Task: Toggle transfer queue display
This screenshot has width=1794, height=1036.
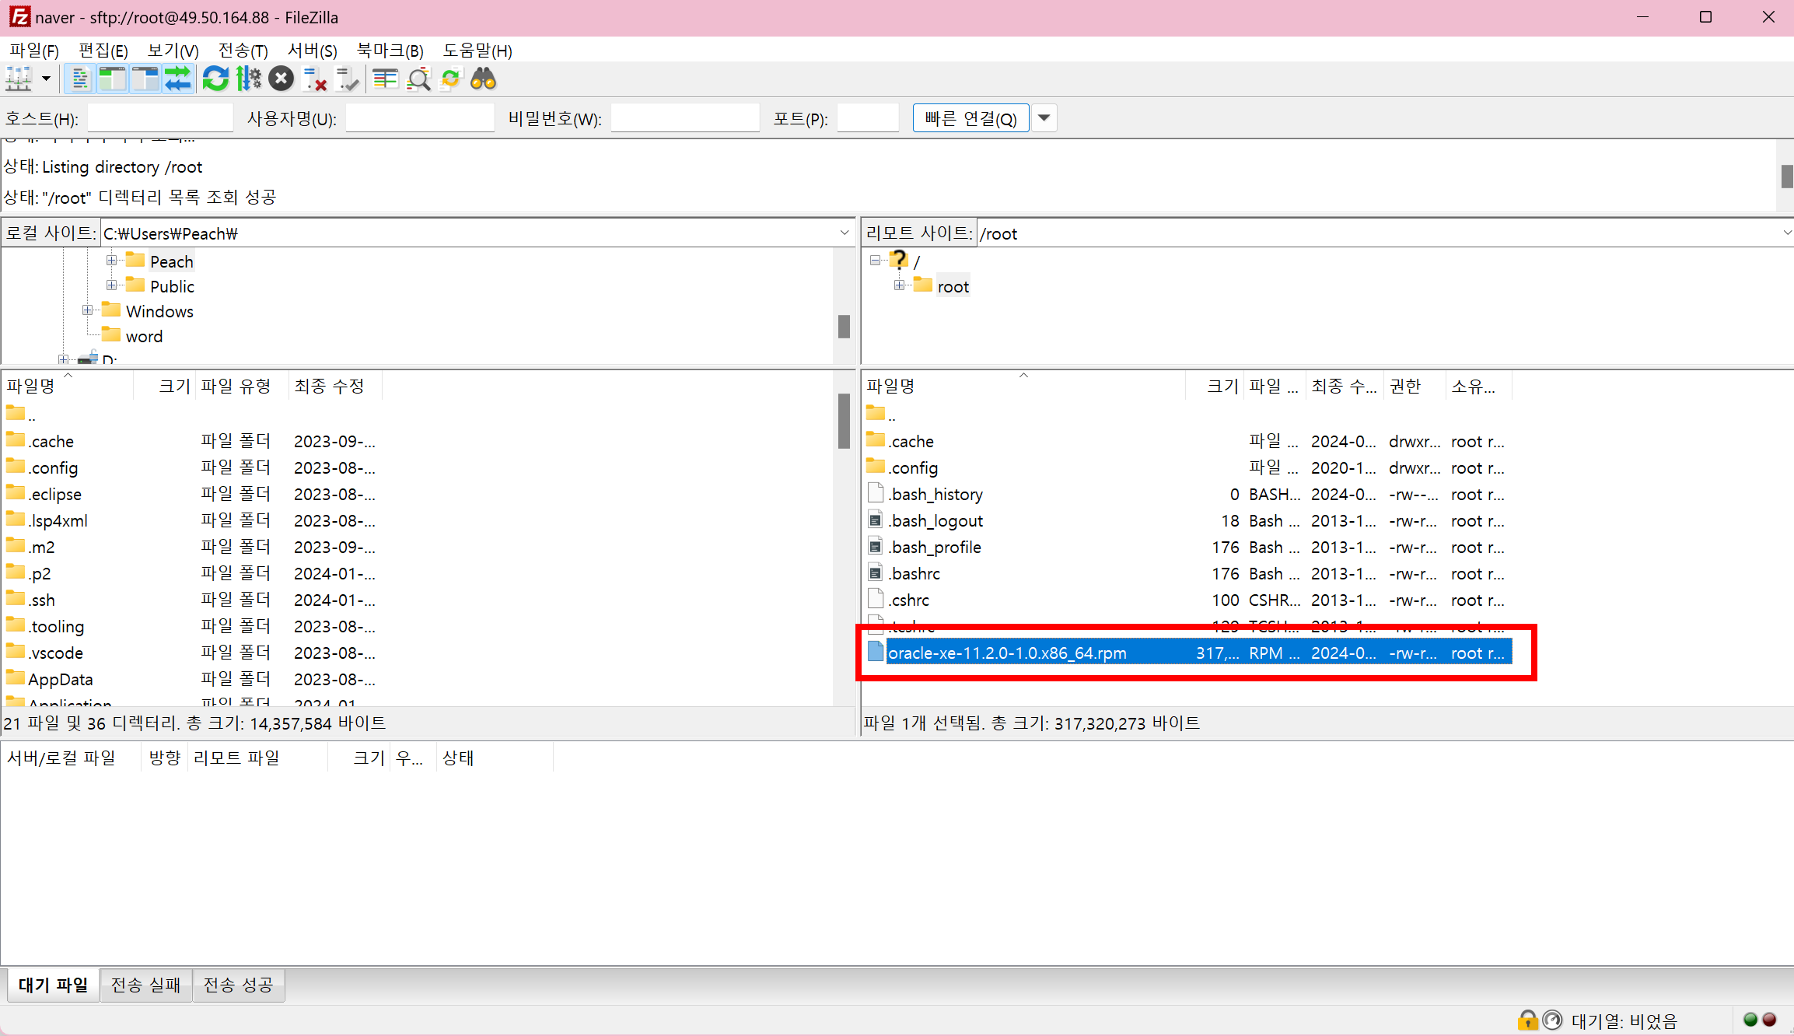Action: tap(178, 79)
